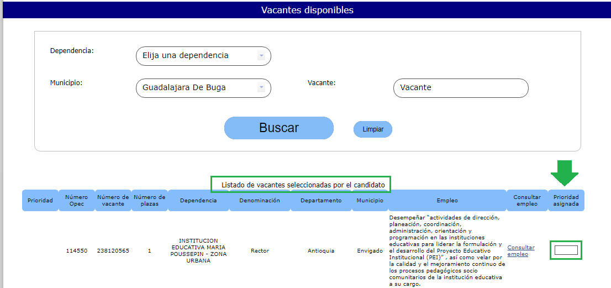Select the Departamento column header
Viewport: 611px width, 288px height.
coord(321,201)
